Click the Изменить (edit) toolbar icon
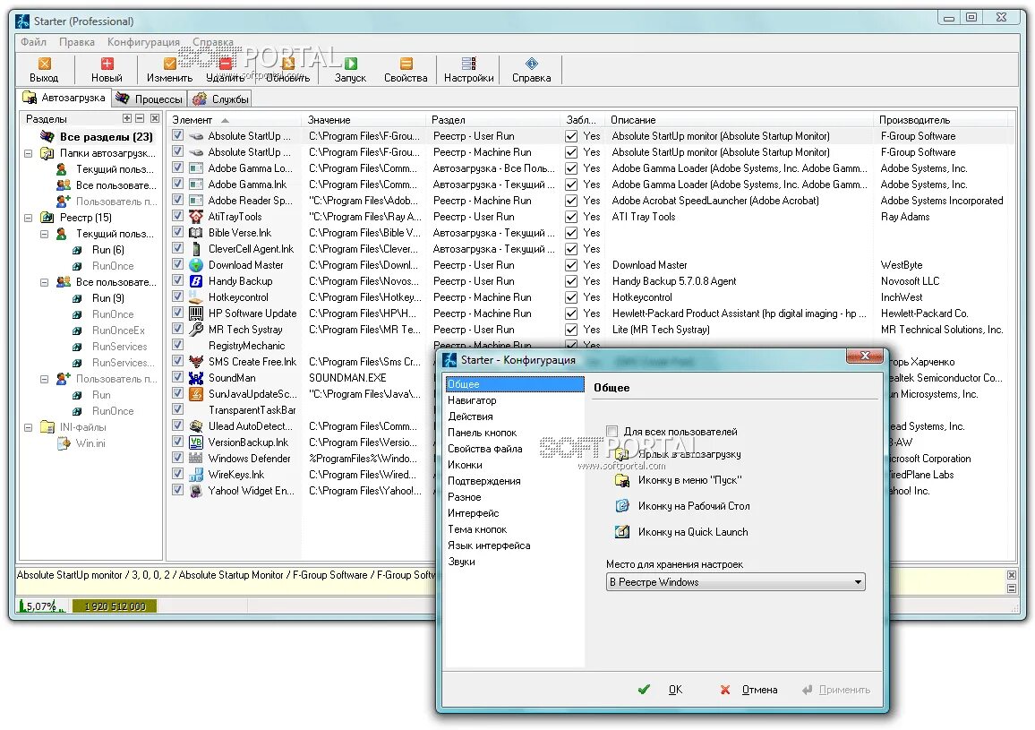The width and height of the screenshot is (1035, 730). tap(169, 64)
